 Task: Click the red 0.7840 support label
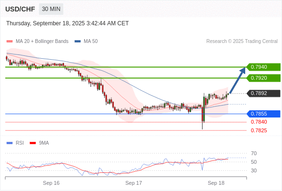(259, 122)
